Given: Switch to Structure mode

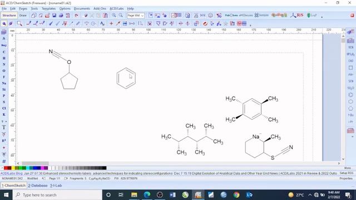Looking at the screenshot, I should coord(9,16).
